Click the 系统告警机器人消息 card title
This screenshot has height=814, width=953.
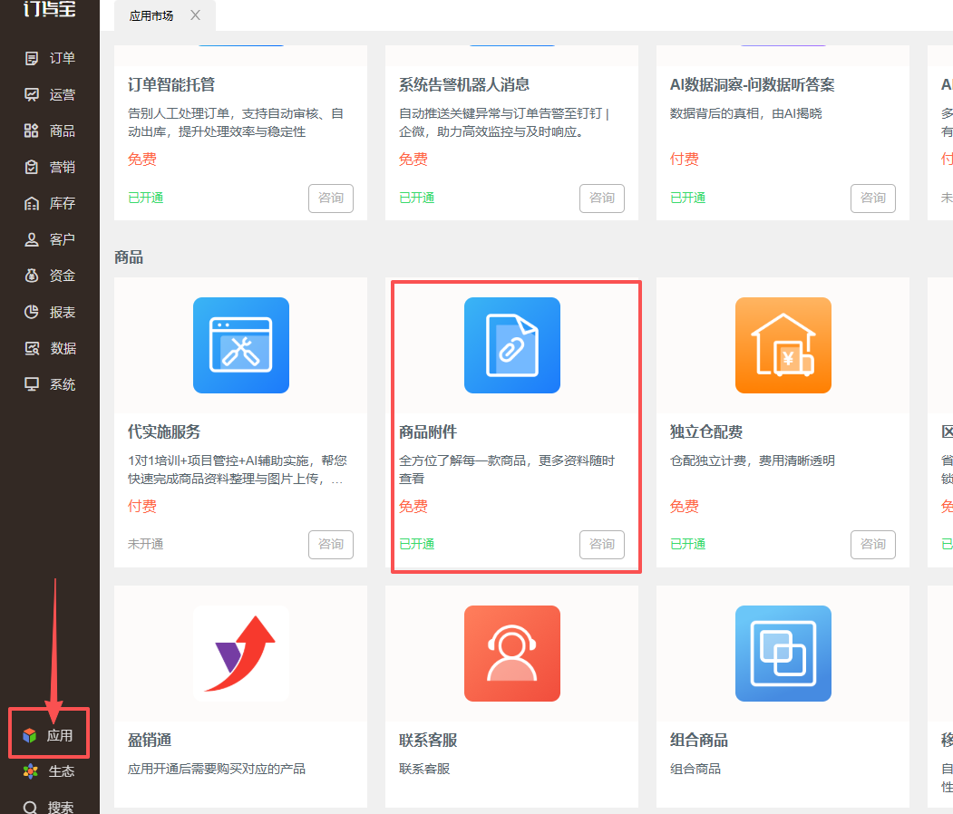click(x=463, y=84)
